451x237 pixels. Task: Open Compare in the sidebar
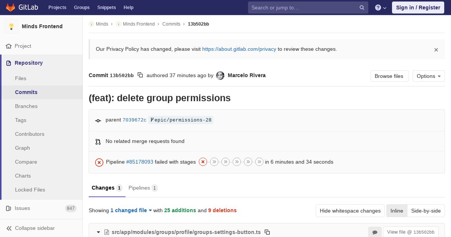pos(26,162)
